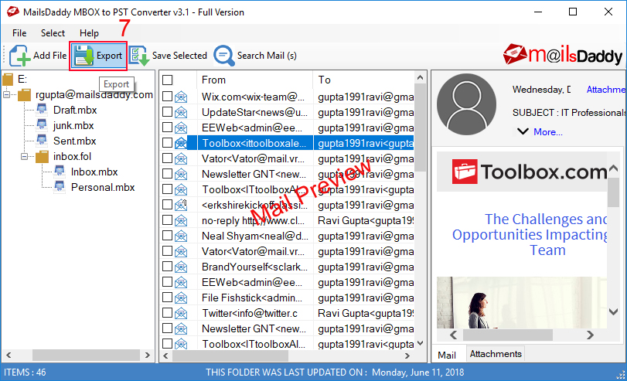The width and height of the screenshot is (627, 381).
Task: Toggle the select-all checkbox in header
Action: [168, 80]
